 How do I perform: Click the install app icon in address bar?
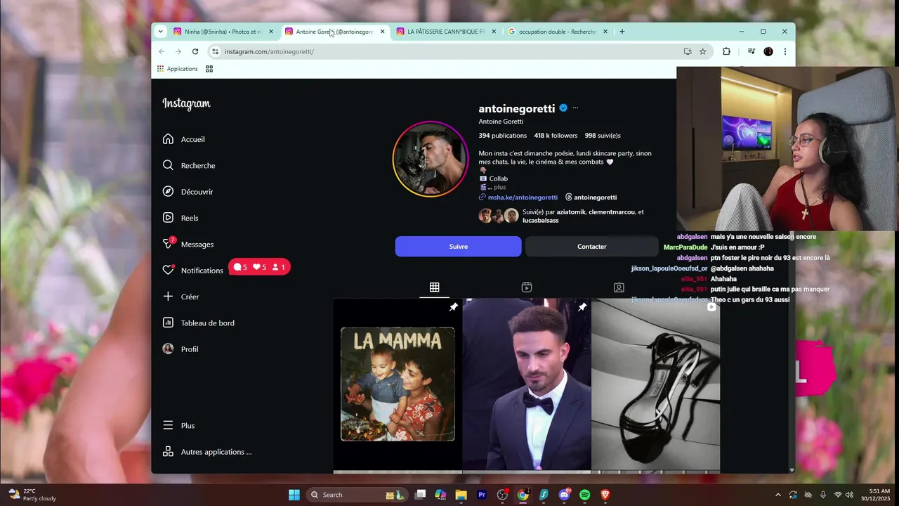tap(688, 51)
